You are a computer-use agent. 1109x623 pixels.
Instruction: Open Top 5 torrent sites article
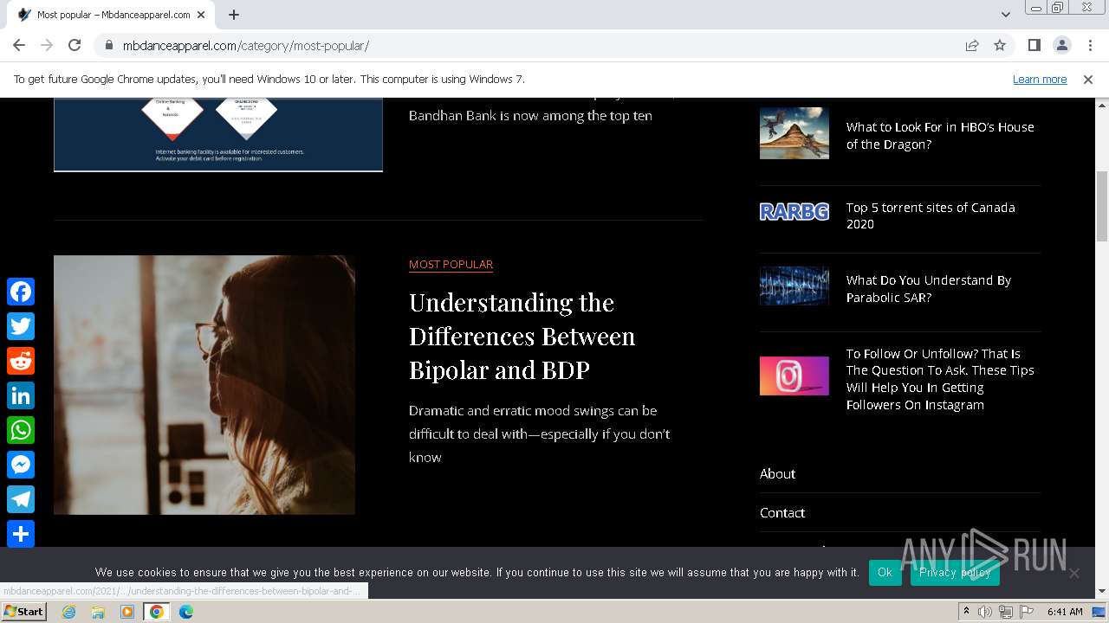(931, 215)
